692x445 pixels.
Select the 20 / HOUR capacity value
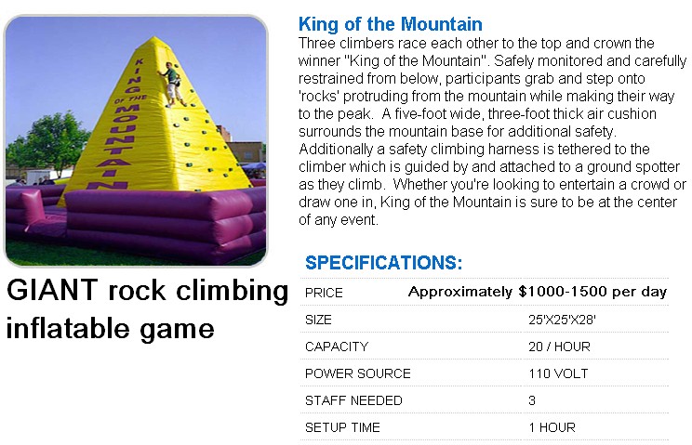tap(559, 347)
